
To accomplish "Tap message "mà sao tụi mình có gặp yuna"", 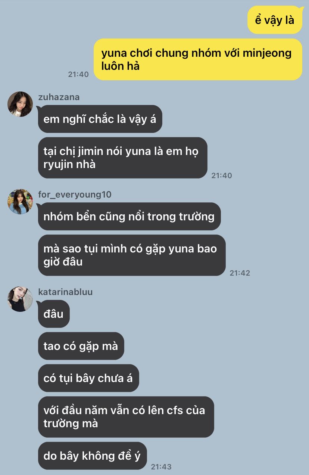I will pyautogui.click(x=132, y=255).
